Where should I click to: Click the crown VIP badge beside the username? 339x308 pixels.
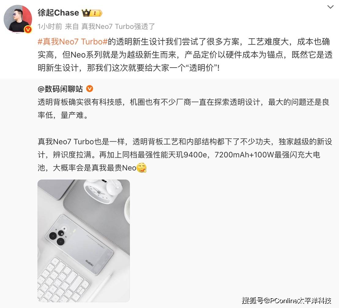[x=92, y=13]
